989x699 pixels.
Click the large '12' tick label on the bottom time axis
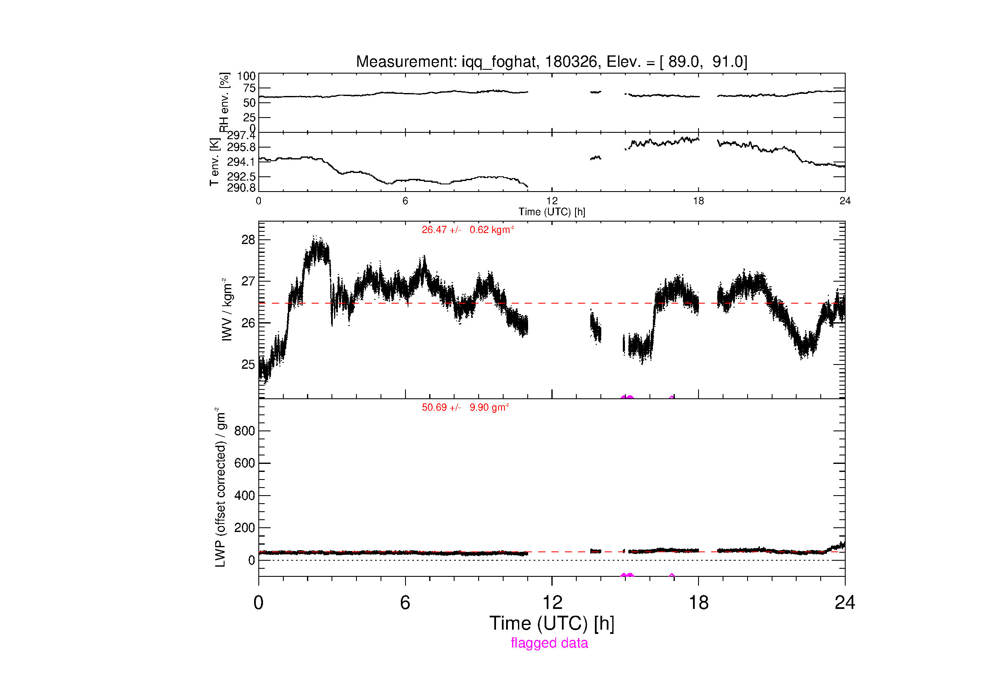(x=552, y=602)
